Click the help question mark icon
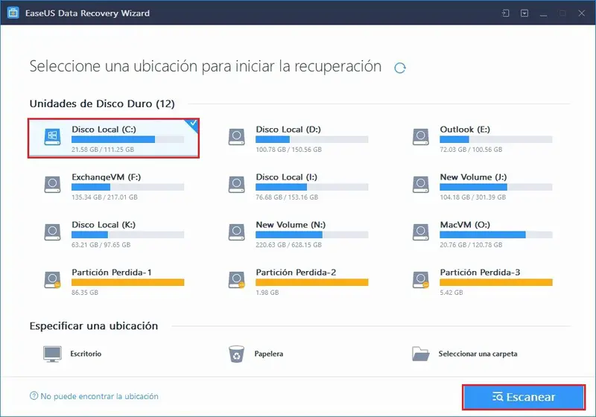596x417 pixels. click(x=34, y=395)
